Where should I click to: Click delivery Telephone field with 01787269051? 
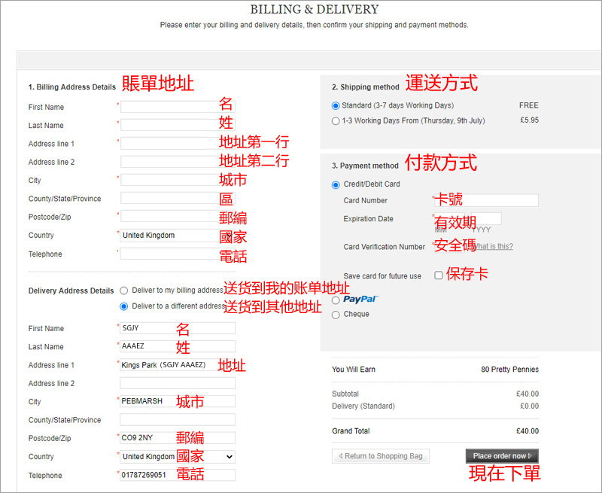(178, 476)
